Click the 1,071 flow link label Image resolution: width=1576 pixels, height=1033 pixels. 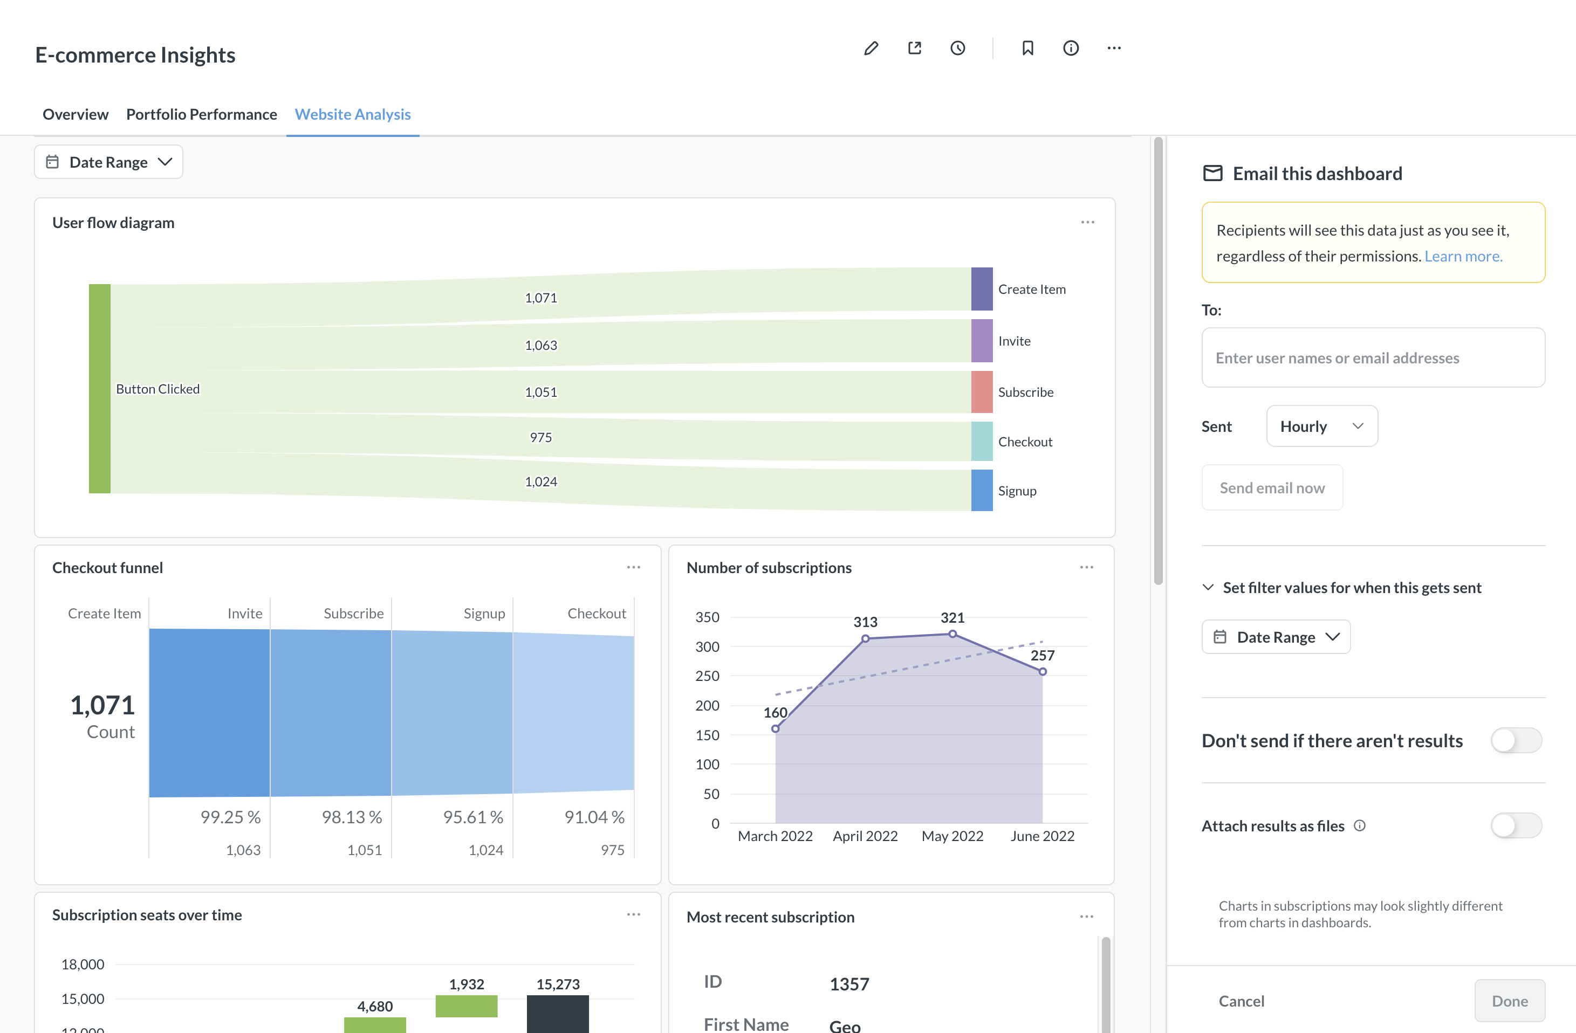click(x=541, y=298)
